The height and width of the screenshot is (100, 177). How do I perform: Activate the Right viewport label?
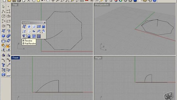pos(98,58)
